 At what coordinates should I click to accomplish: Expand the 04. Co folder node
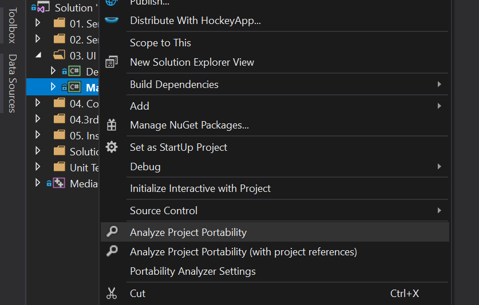click(38, 103)
